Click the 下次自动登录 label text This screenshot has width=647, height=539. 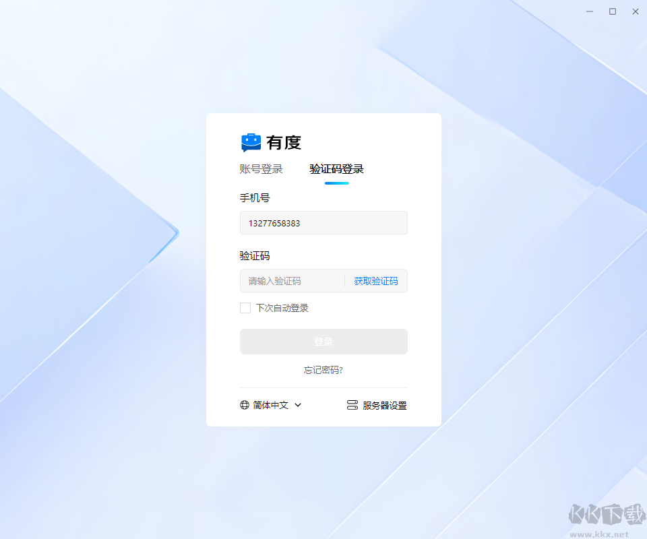(x=282, y=308)
